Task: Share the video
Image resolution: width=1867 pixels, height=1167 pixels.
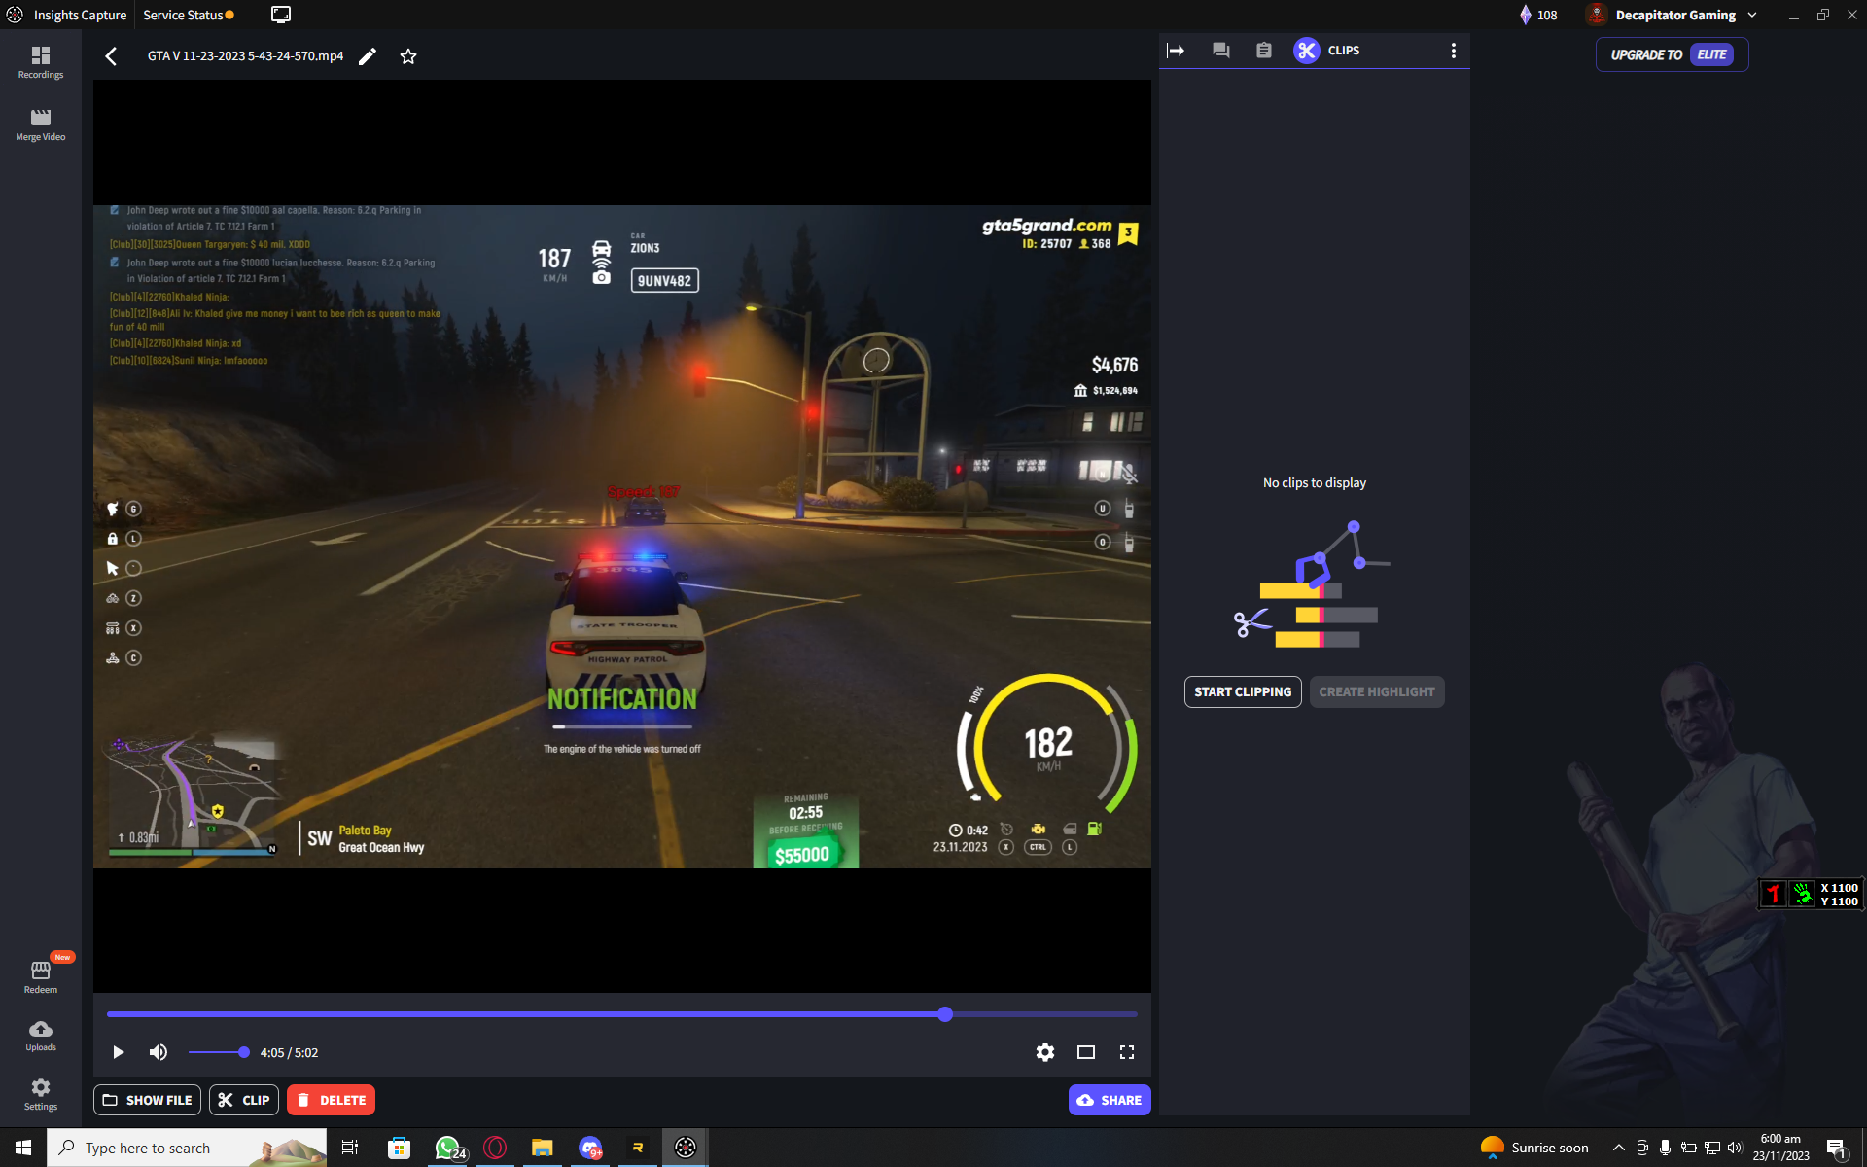Action: click(1110, 1100)
